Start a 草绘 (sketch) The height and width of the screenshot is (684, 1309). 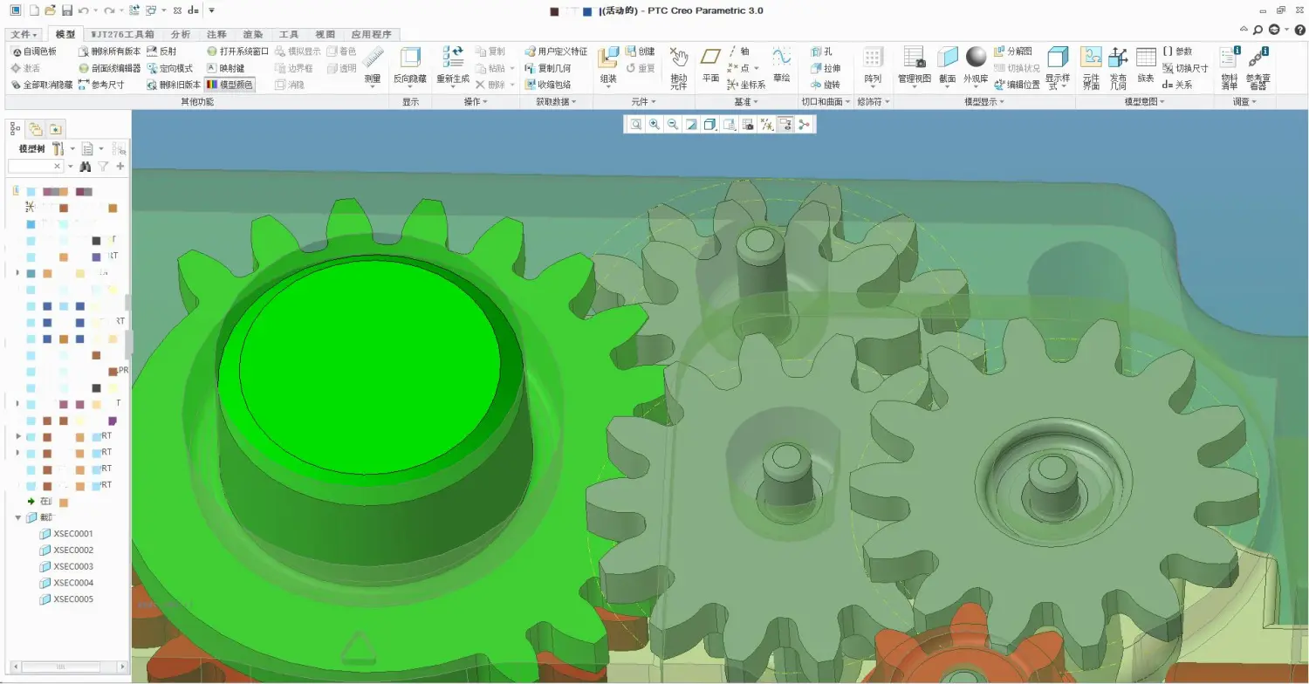tap(781, 66)
